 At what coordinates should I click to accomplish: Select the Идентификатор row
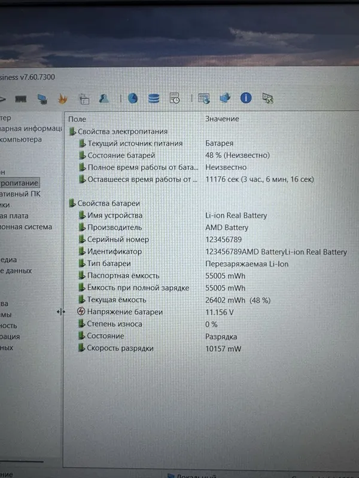[212, 252]
